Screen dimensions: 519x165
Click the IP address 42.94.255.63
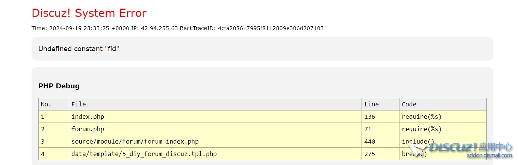coord(159,28)
